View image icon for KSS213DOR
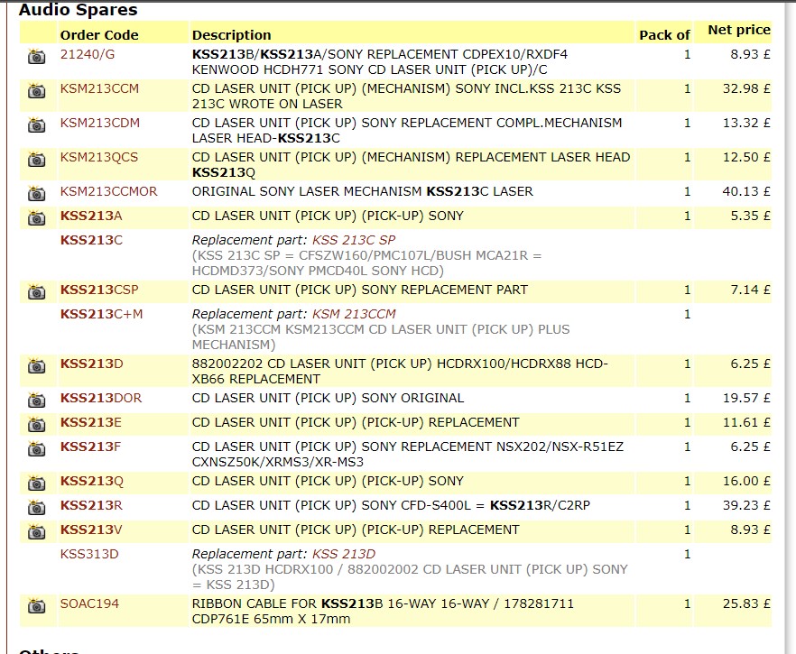 (x=36, y=400)
